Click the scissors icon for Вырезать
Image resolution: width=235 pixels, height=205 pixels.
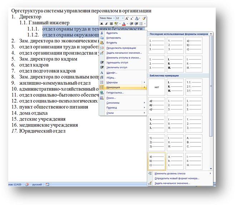[102, 33]
